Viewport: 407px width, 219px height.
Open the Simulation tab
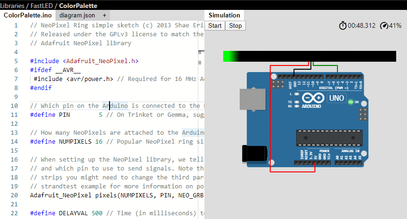[224, 16]
